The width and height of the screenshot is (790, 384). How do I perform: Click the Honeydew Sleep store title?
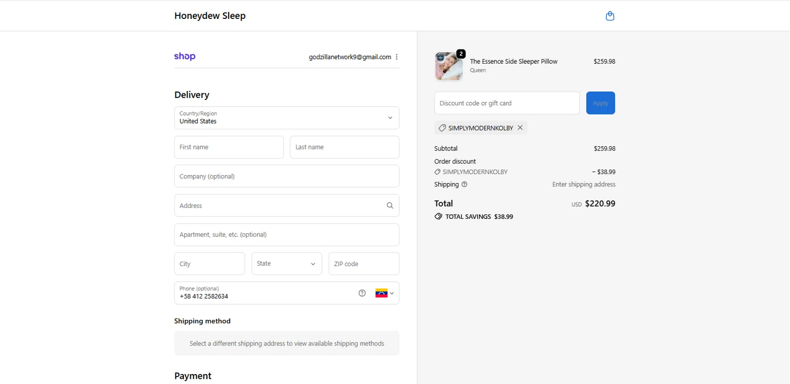pyautogui.click(x=210, y=16)
